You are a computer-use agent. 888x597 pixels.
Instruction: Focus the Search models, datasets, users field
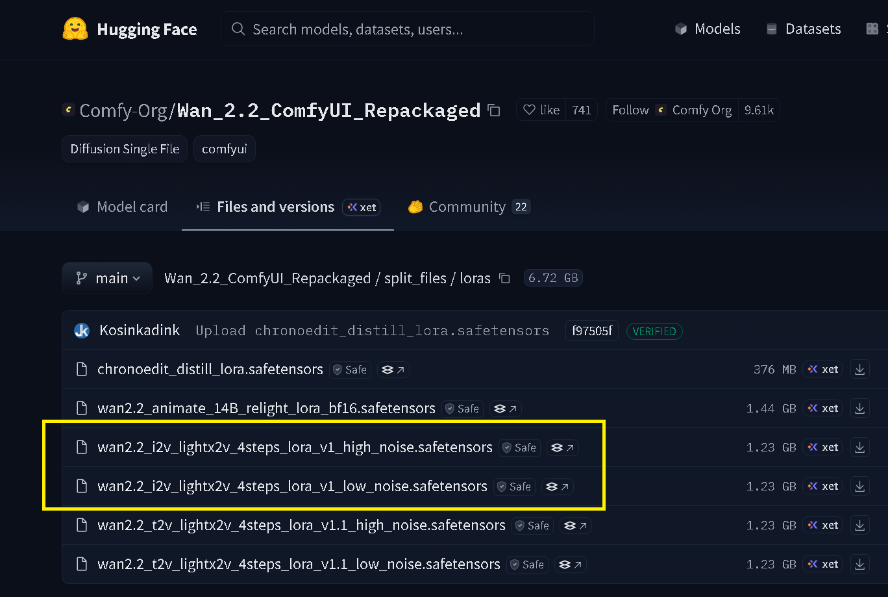[408, 29]
